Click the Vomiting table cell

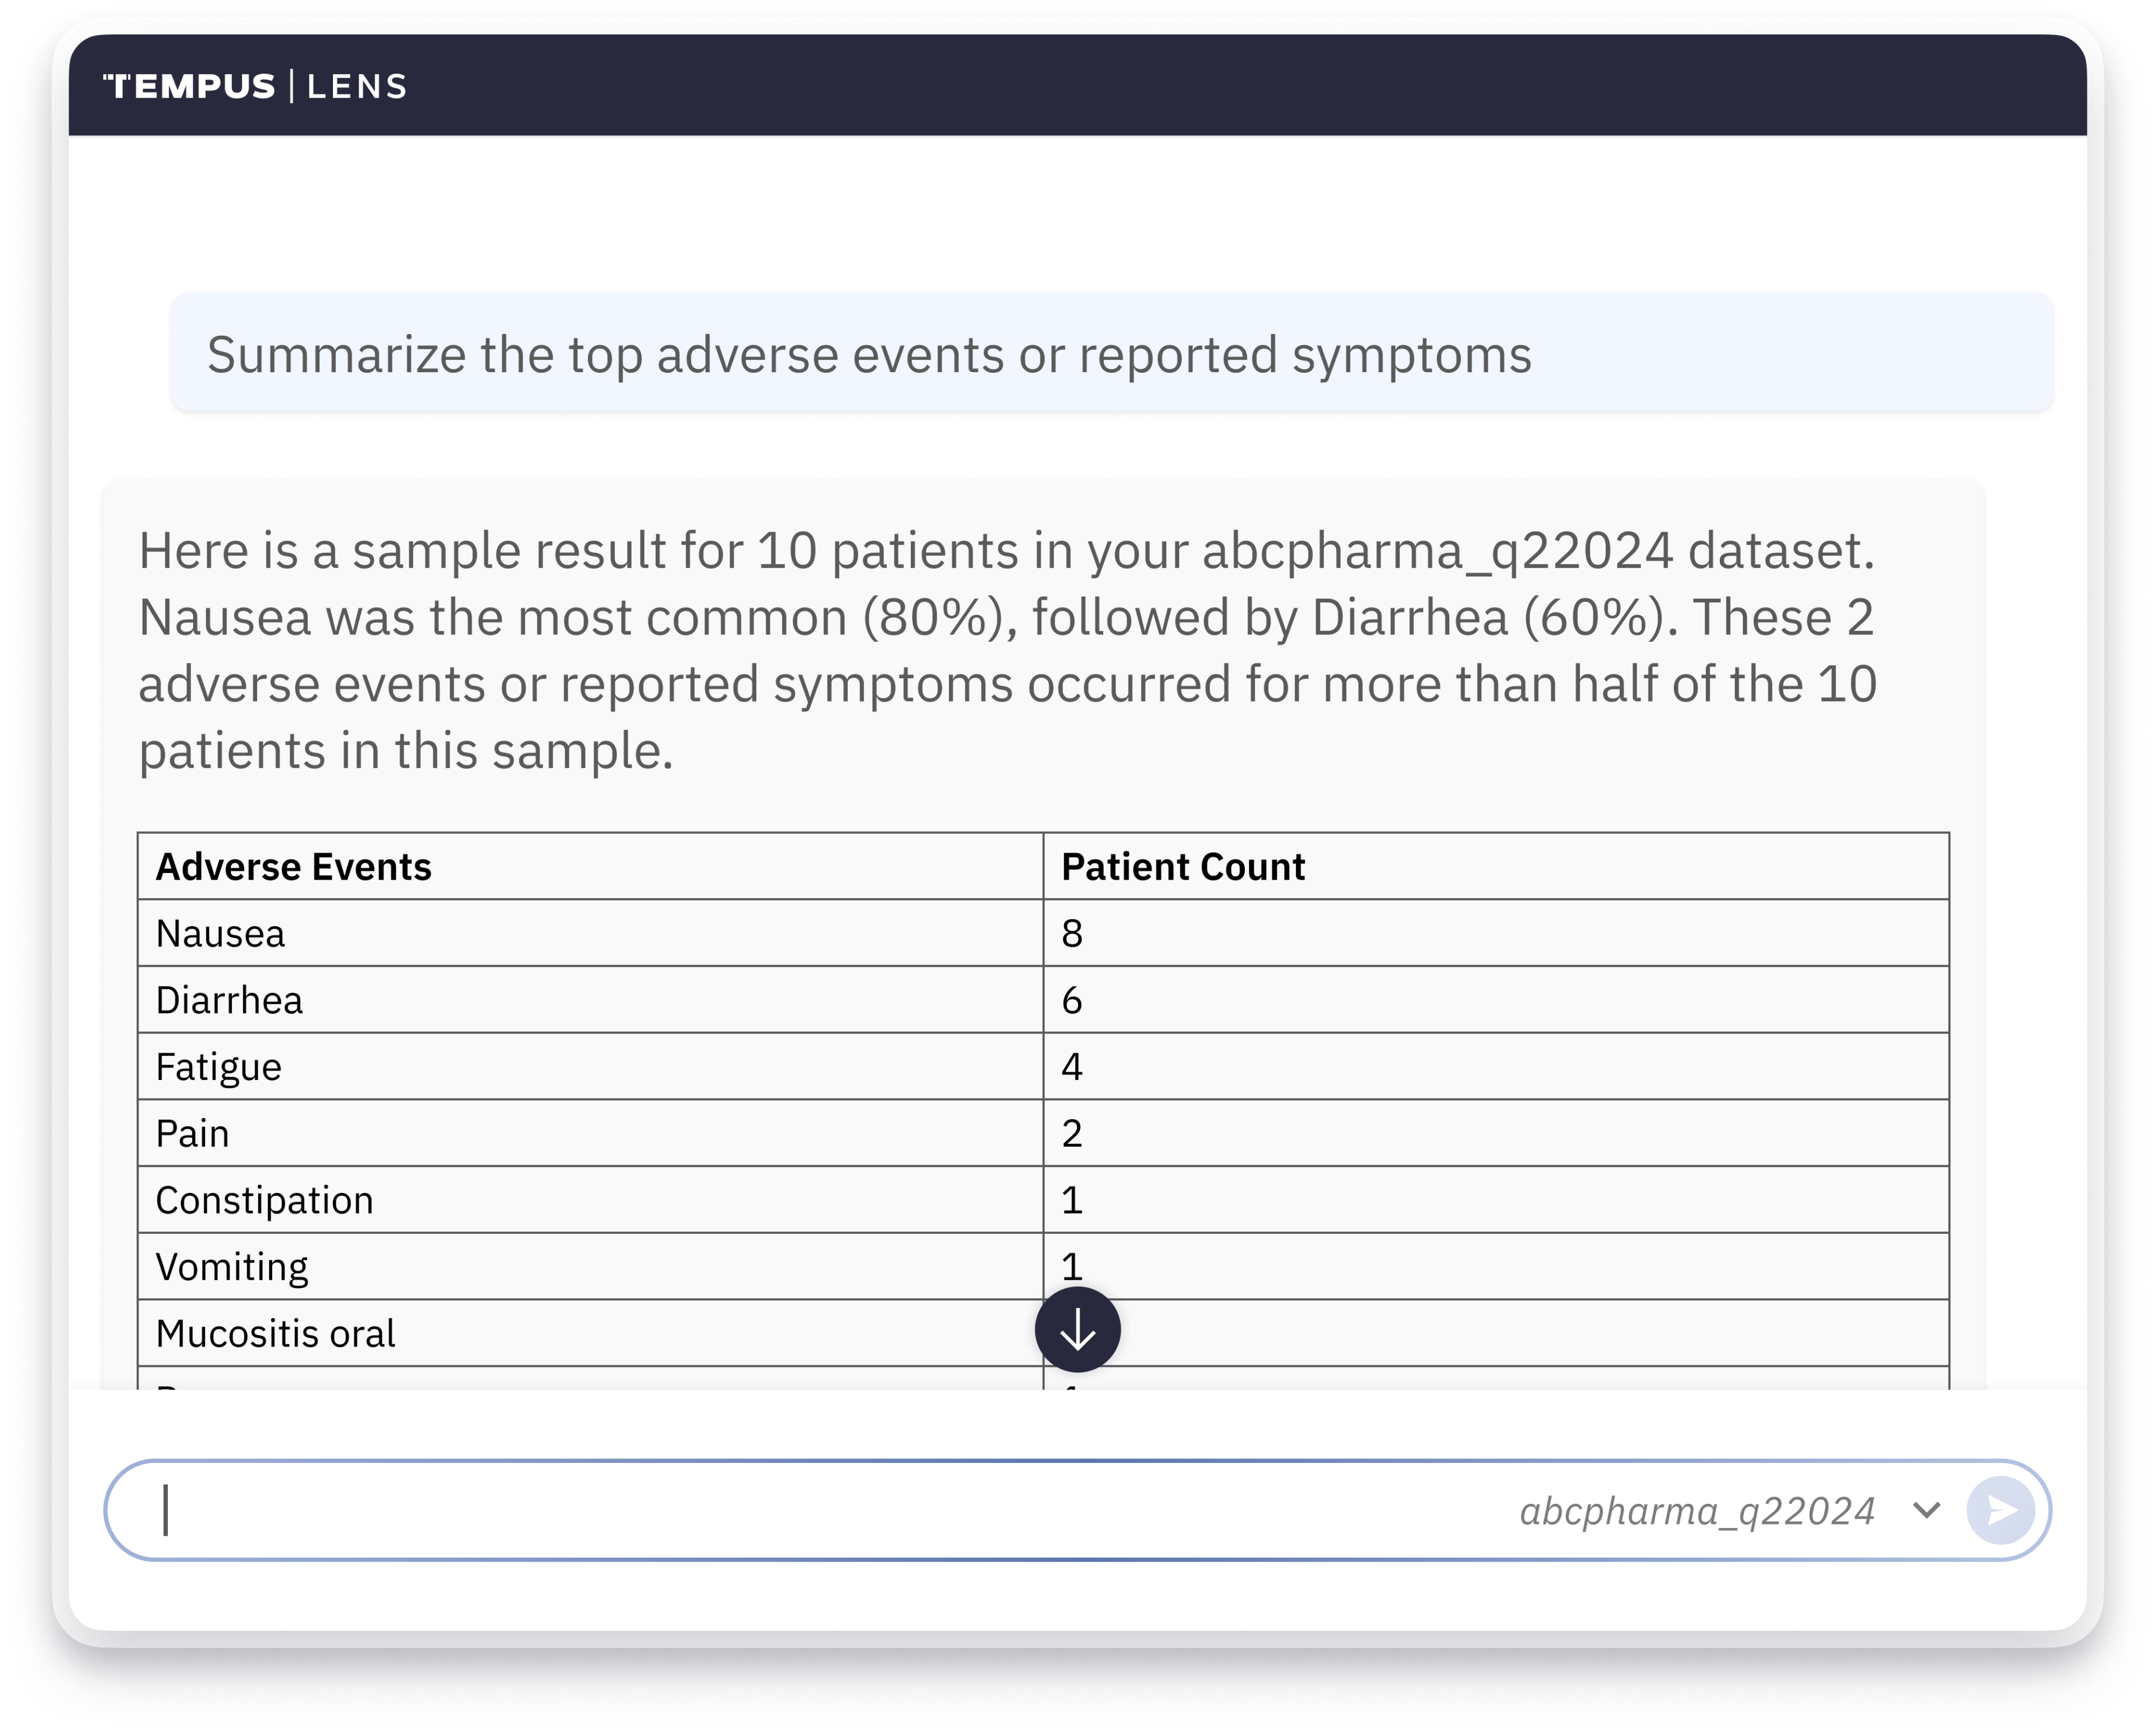click(x=590, y=1267)
